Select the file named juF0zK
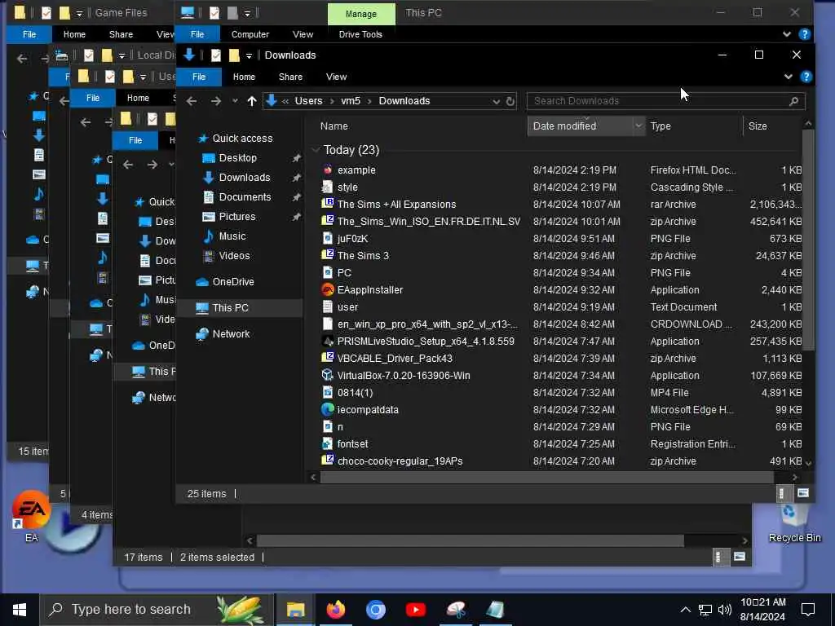The image size is (835, 626). point(352,239)
